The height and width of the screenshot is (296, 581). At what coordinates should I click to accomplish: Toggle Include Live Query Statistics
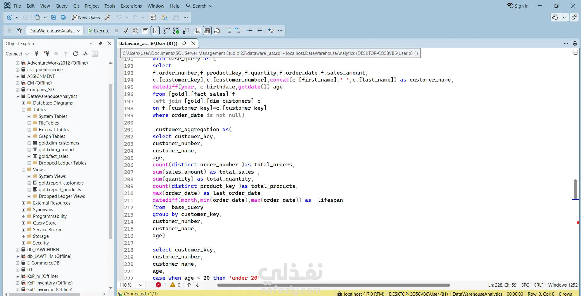pyautogui.click(x=176, y=31)
